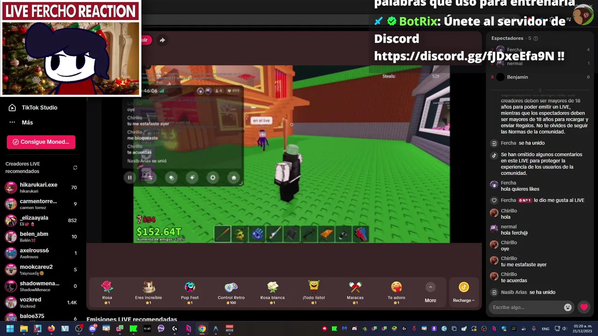Refresh recommended LIVE creators list
Screen dimensions: 598x336
[75, 168]
